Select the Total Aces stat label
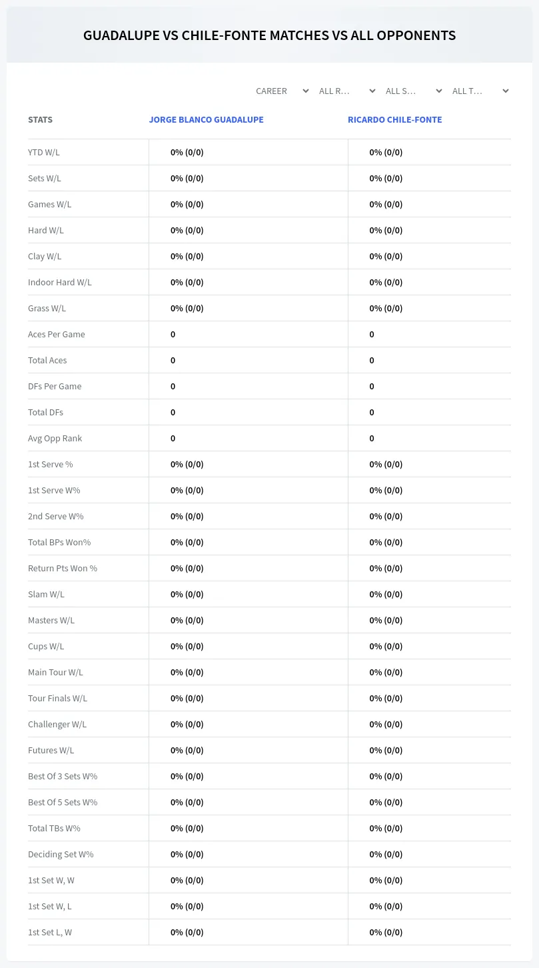 click(47, 360)
